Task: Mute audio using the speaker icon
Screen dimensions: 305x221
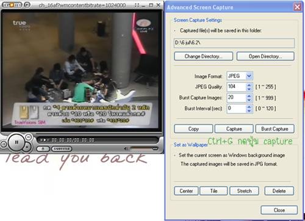Action: 126,149
